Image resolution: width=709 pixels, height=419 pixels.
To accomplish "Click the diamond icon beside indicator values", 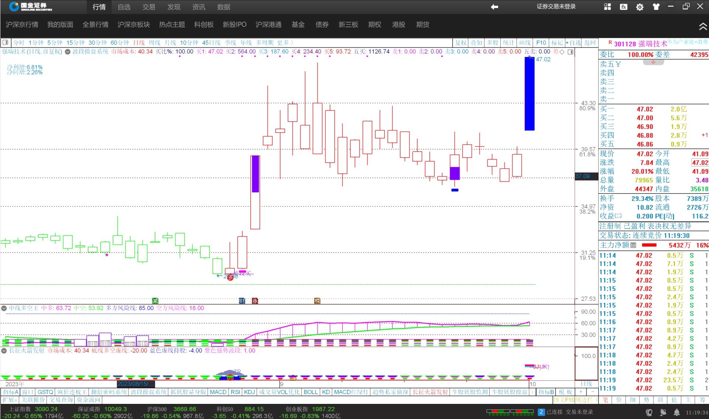I will [x=562, y=52].
